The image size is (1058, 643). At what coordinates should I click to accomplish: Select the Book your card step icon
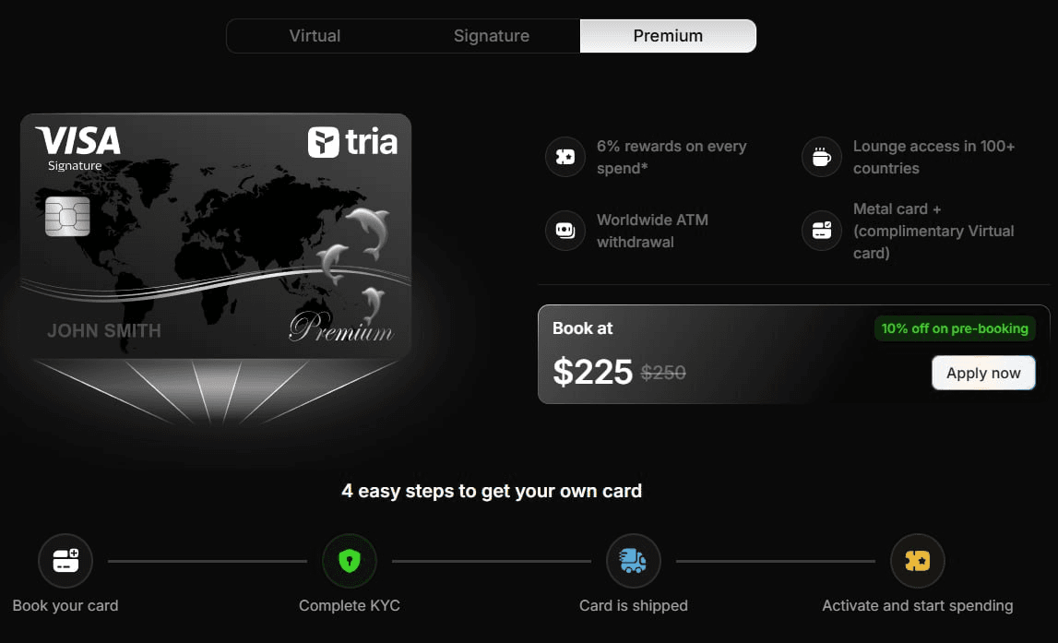coord(65,561)
